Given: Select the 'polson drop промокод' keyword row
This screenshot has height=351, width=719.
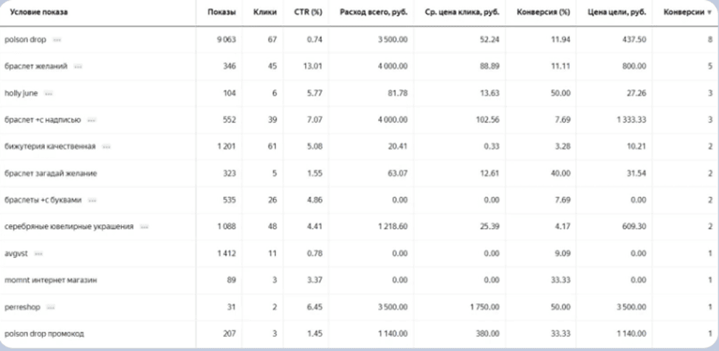Looking at the screenshot, I should (x=44, y=334).
